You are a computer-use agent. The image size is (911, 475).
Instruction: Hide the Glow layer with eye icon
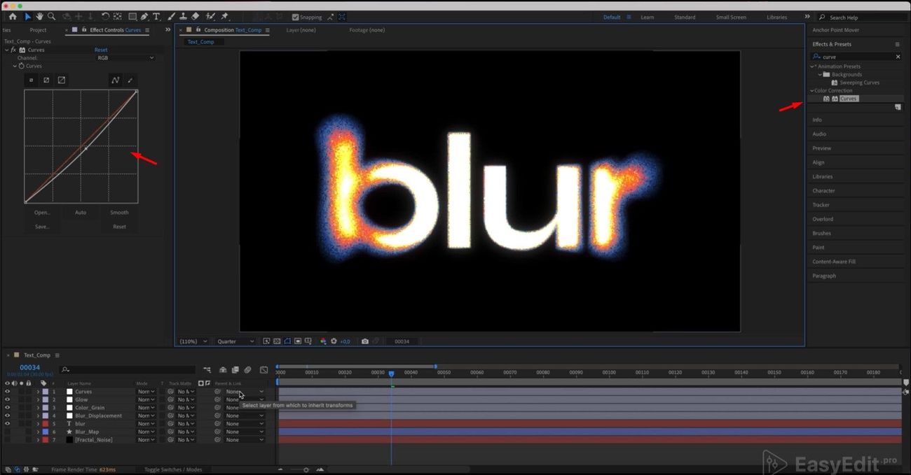[7, 399]
